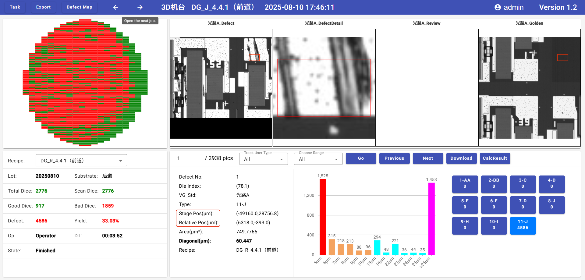Go to the Previous picture
The image size is (585, 280).
pyautogui.click(x=394, y=158)
